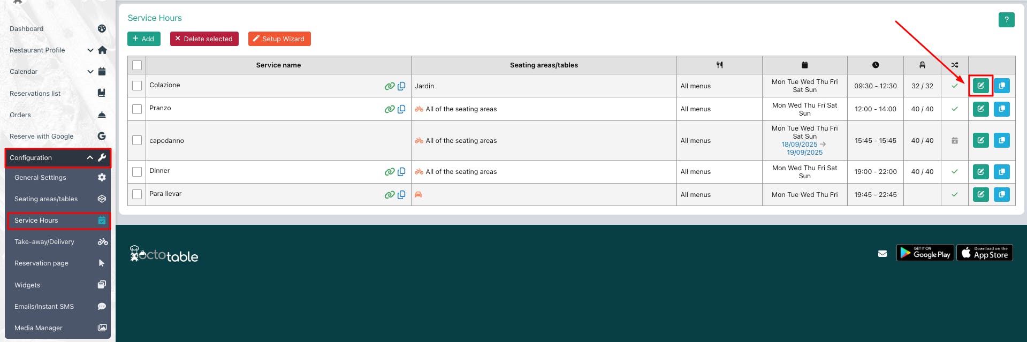Toggle the select-all header checkbox
Viewport: 1027px width, 342px height.
[x=137, y=65]
